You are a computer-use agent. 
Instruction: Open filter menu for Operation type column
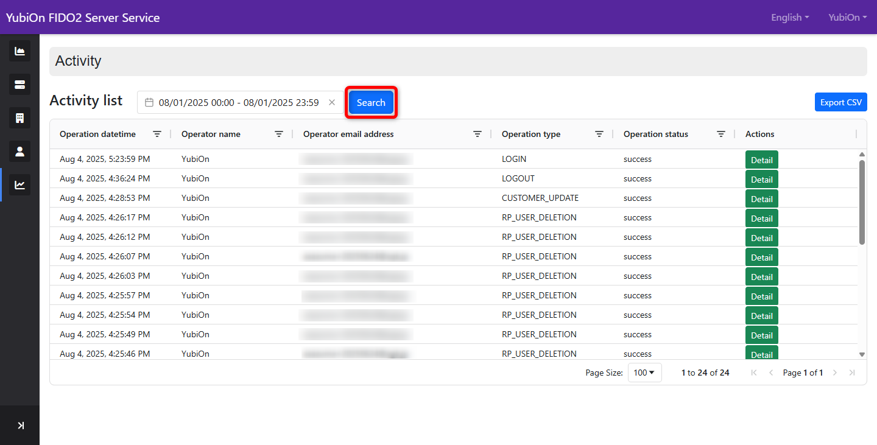click(x=599, y=134)
